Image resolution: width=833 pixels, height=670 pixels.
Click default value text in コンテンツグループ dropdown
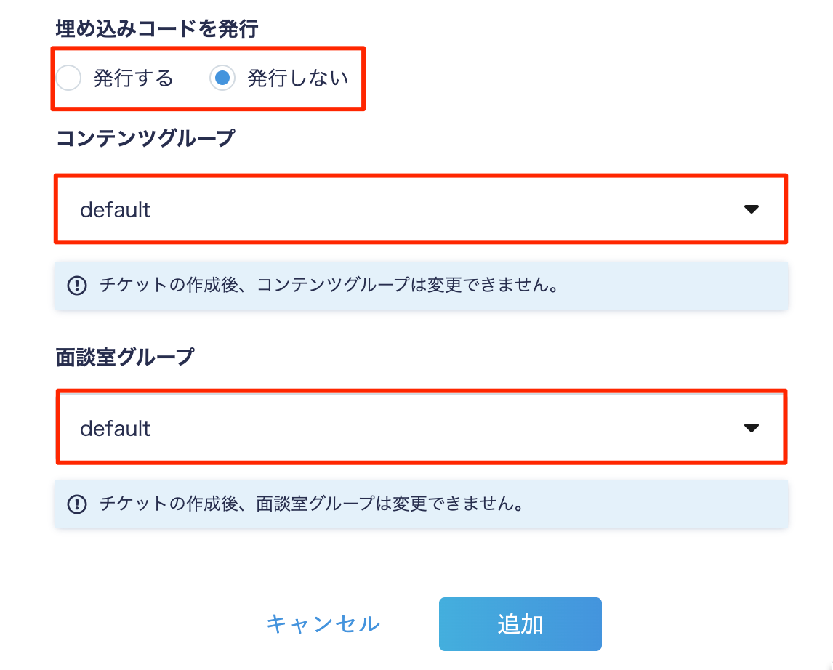[x=116, y=210]
